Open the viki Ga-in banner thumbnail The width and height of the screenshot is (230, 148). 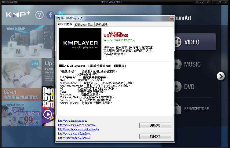pos(21,79)
